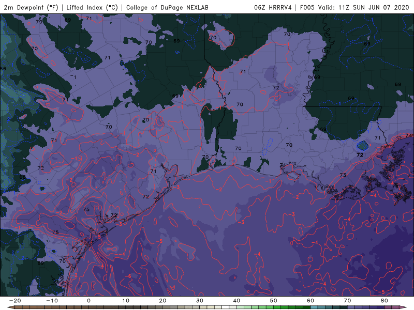The height and width of the screenshot is (310, 414).
Task: Click the "74" dewpoint value on the map
Action: (409, 135)
